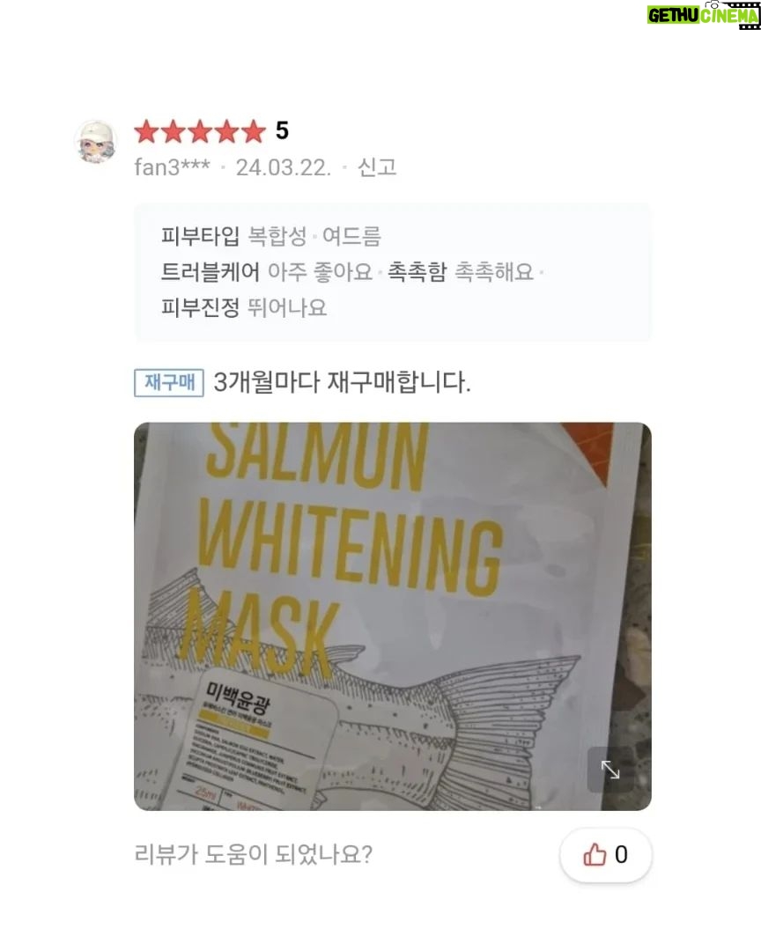Click the thumbs-up helpful icon
The height and width of the screenshot is (951, 761).
click(595, 854)
